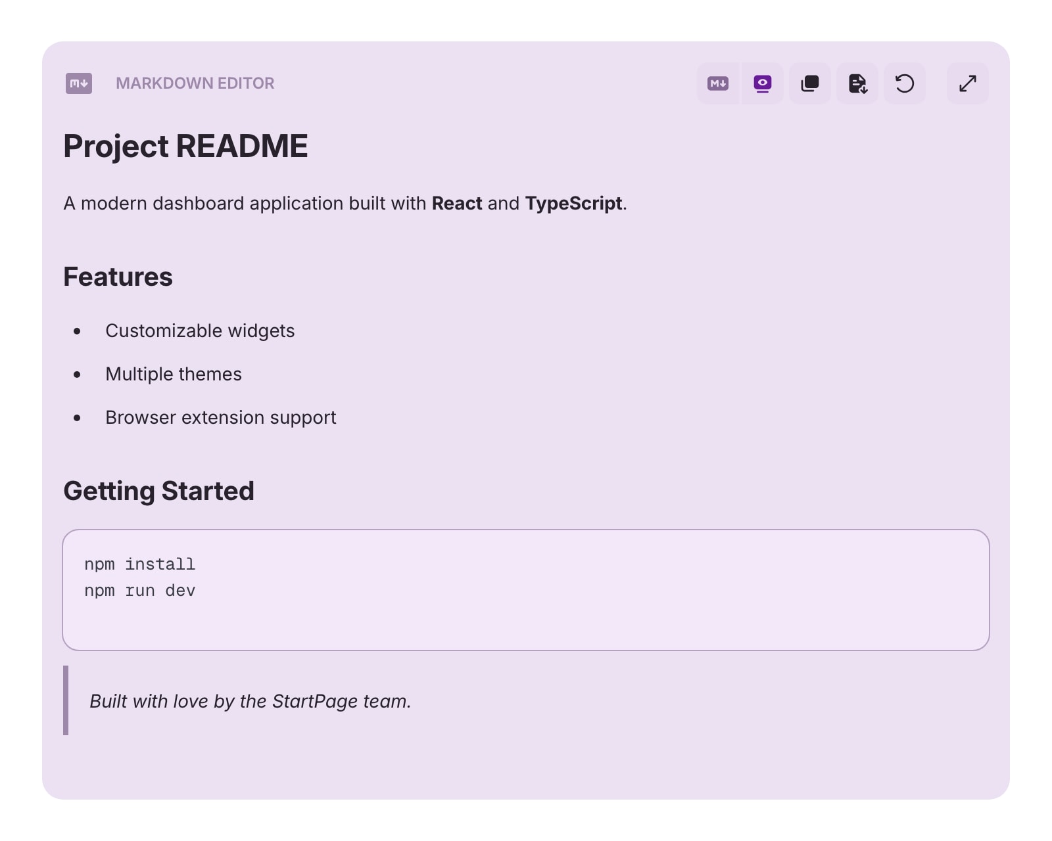
Task: Download the document as a file
Action: click(x=857, y=83)
